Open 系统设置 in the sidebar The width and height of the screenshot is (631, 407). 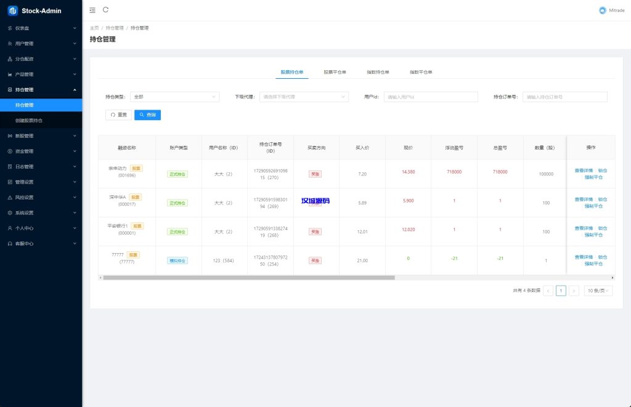tap(24, 213)
